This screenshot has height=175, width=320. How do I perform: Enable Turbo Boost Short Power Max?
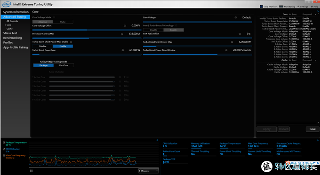point(63,46)
